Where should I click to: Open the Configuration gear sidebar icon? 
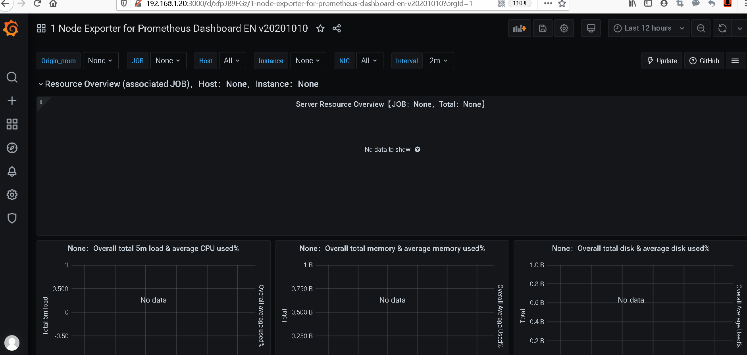[x=12, y=195]
